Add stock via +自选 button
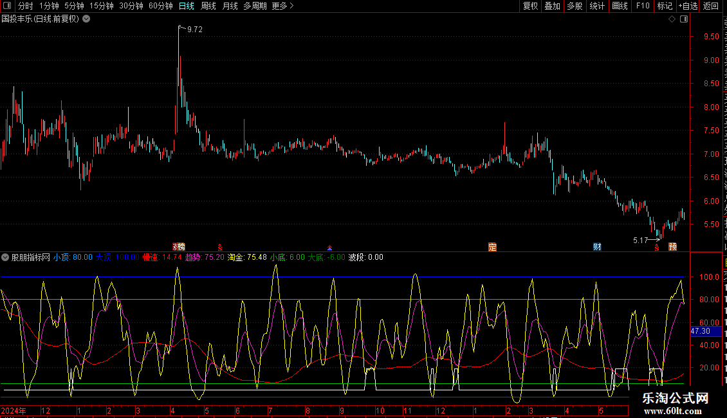This screenshot has height=418, width=727. 688,6
